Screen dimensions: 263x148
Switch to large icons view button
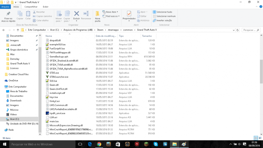coord(260,138)
